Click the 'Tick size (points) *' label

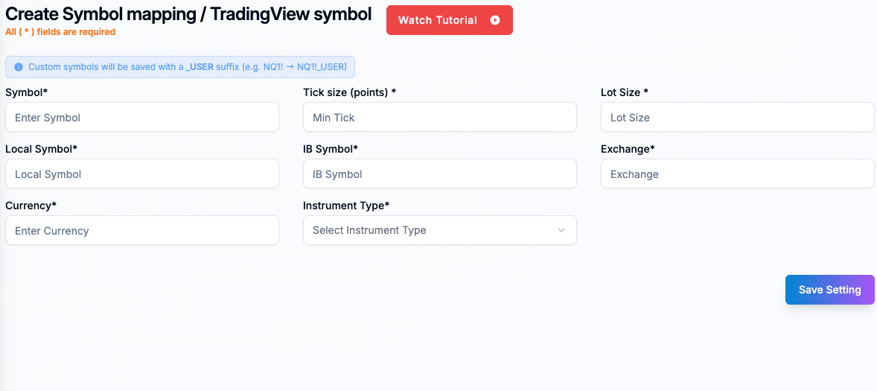(350, 92)
